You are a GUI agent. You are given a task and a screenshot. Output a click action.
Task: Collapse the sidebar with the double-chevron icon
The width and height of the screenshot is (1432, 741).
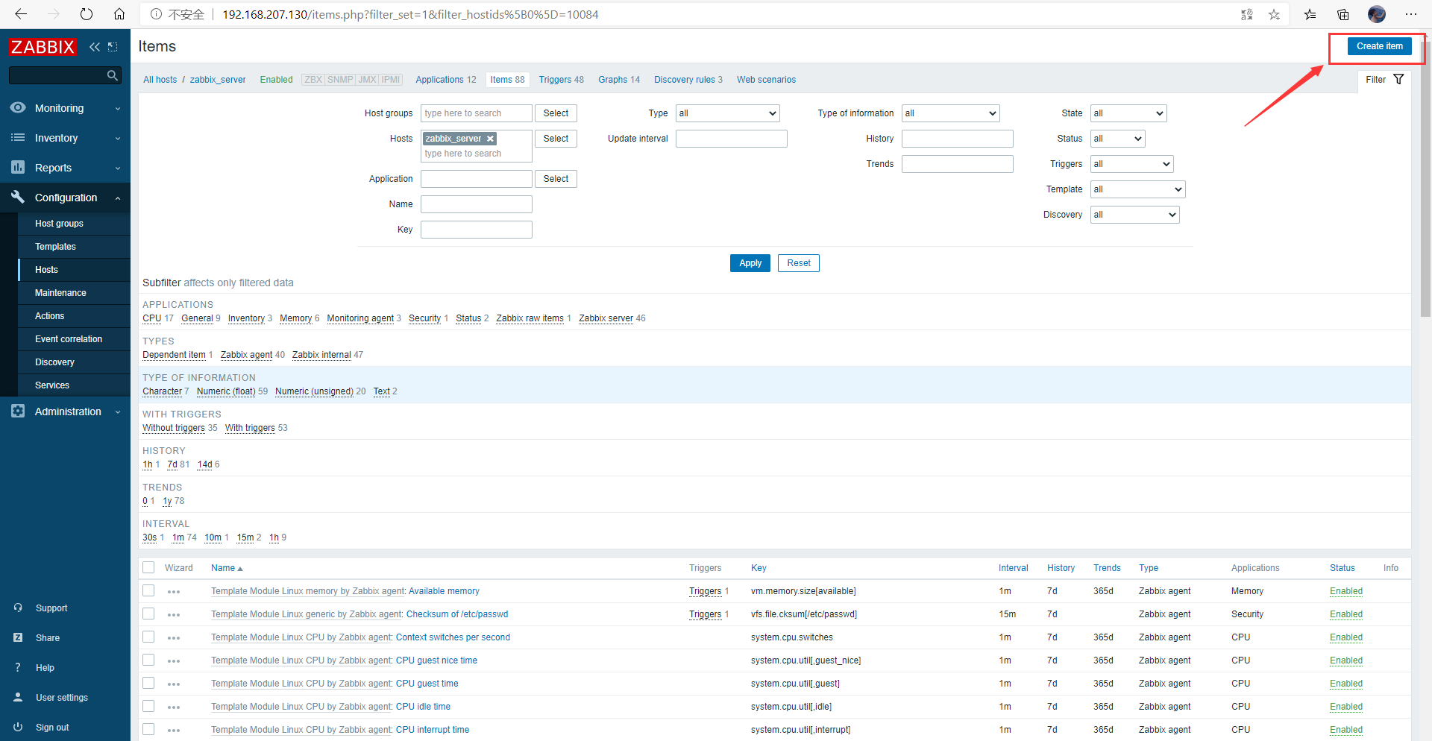tap(95, 47)
